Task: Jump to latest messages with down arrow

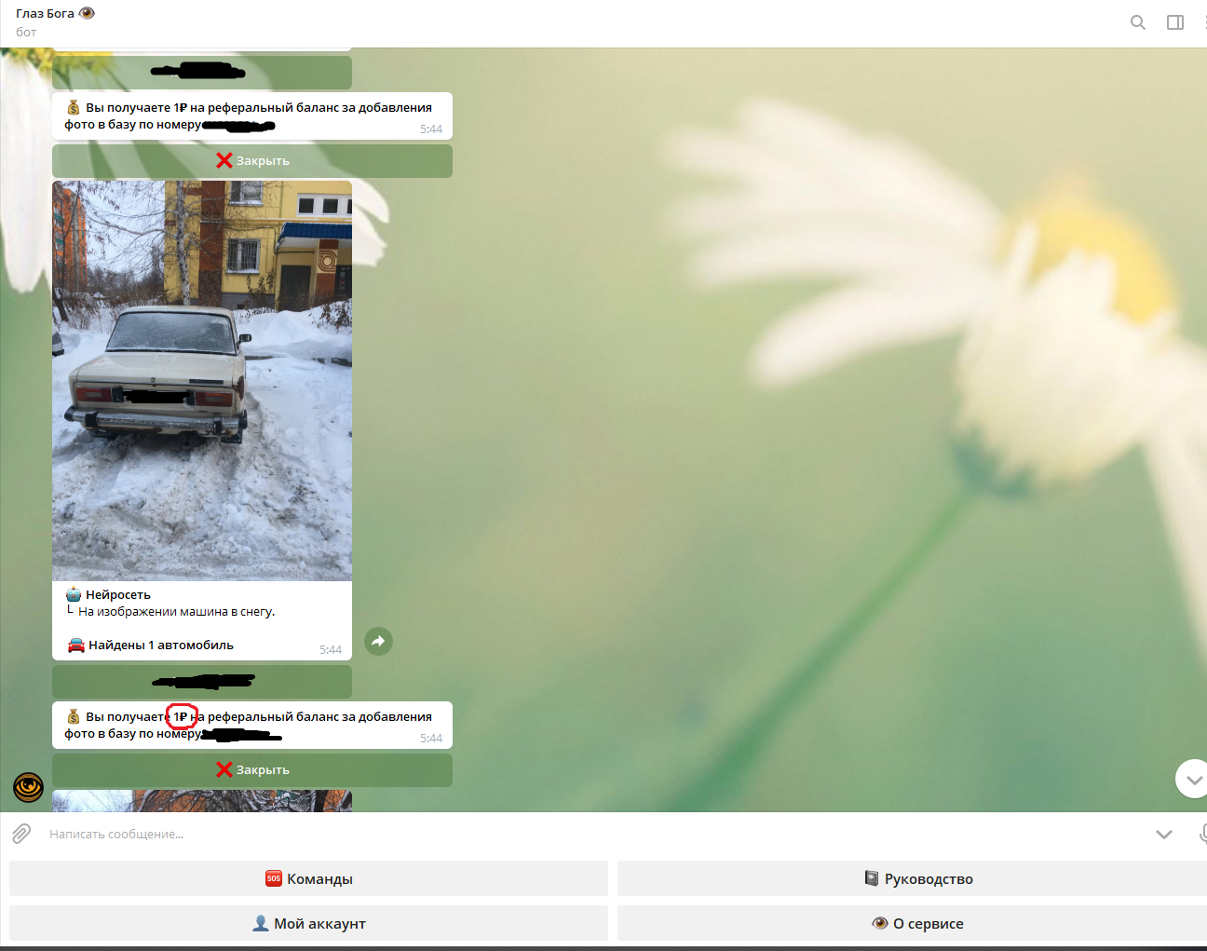Action: (x=1192, y=780)
